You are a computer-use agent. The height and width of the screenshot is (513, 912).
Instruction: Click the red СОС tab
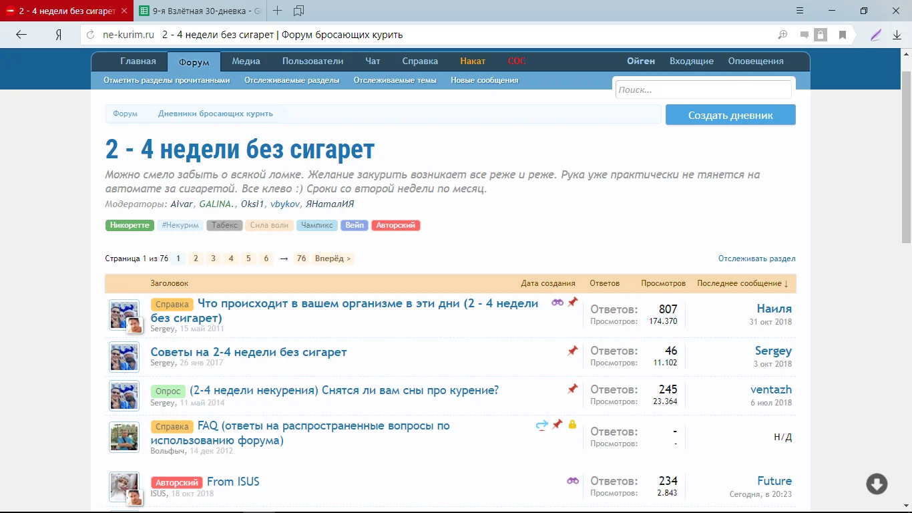pyautogui.click(x=517, y=61)
